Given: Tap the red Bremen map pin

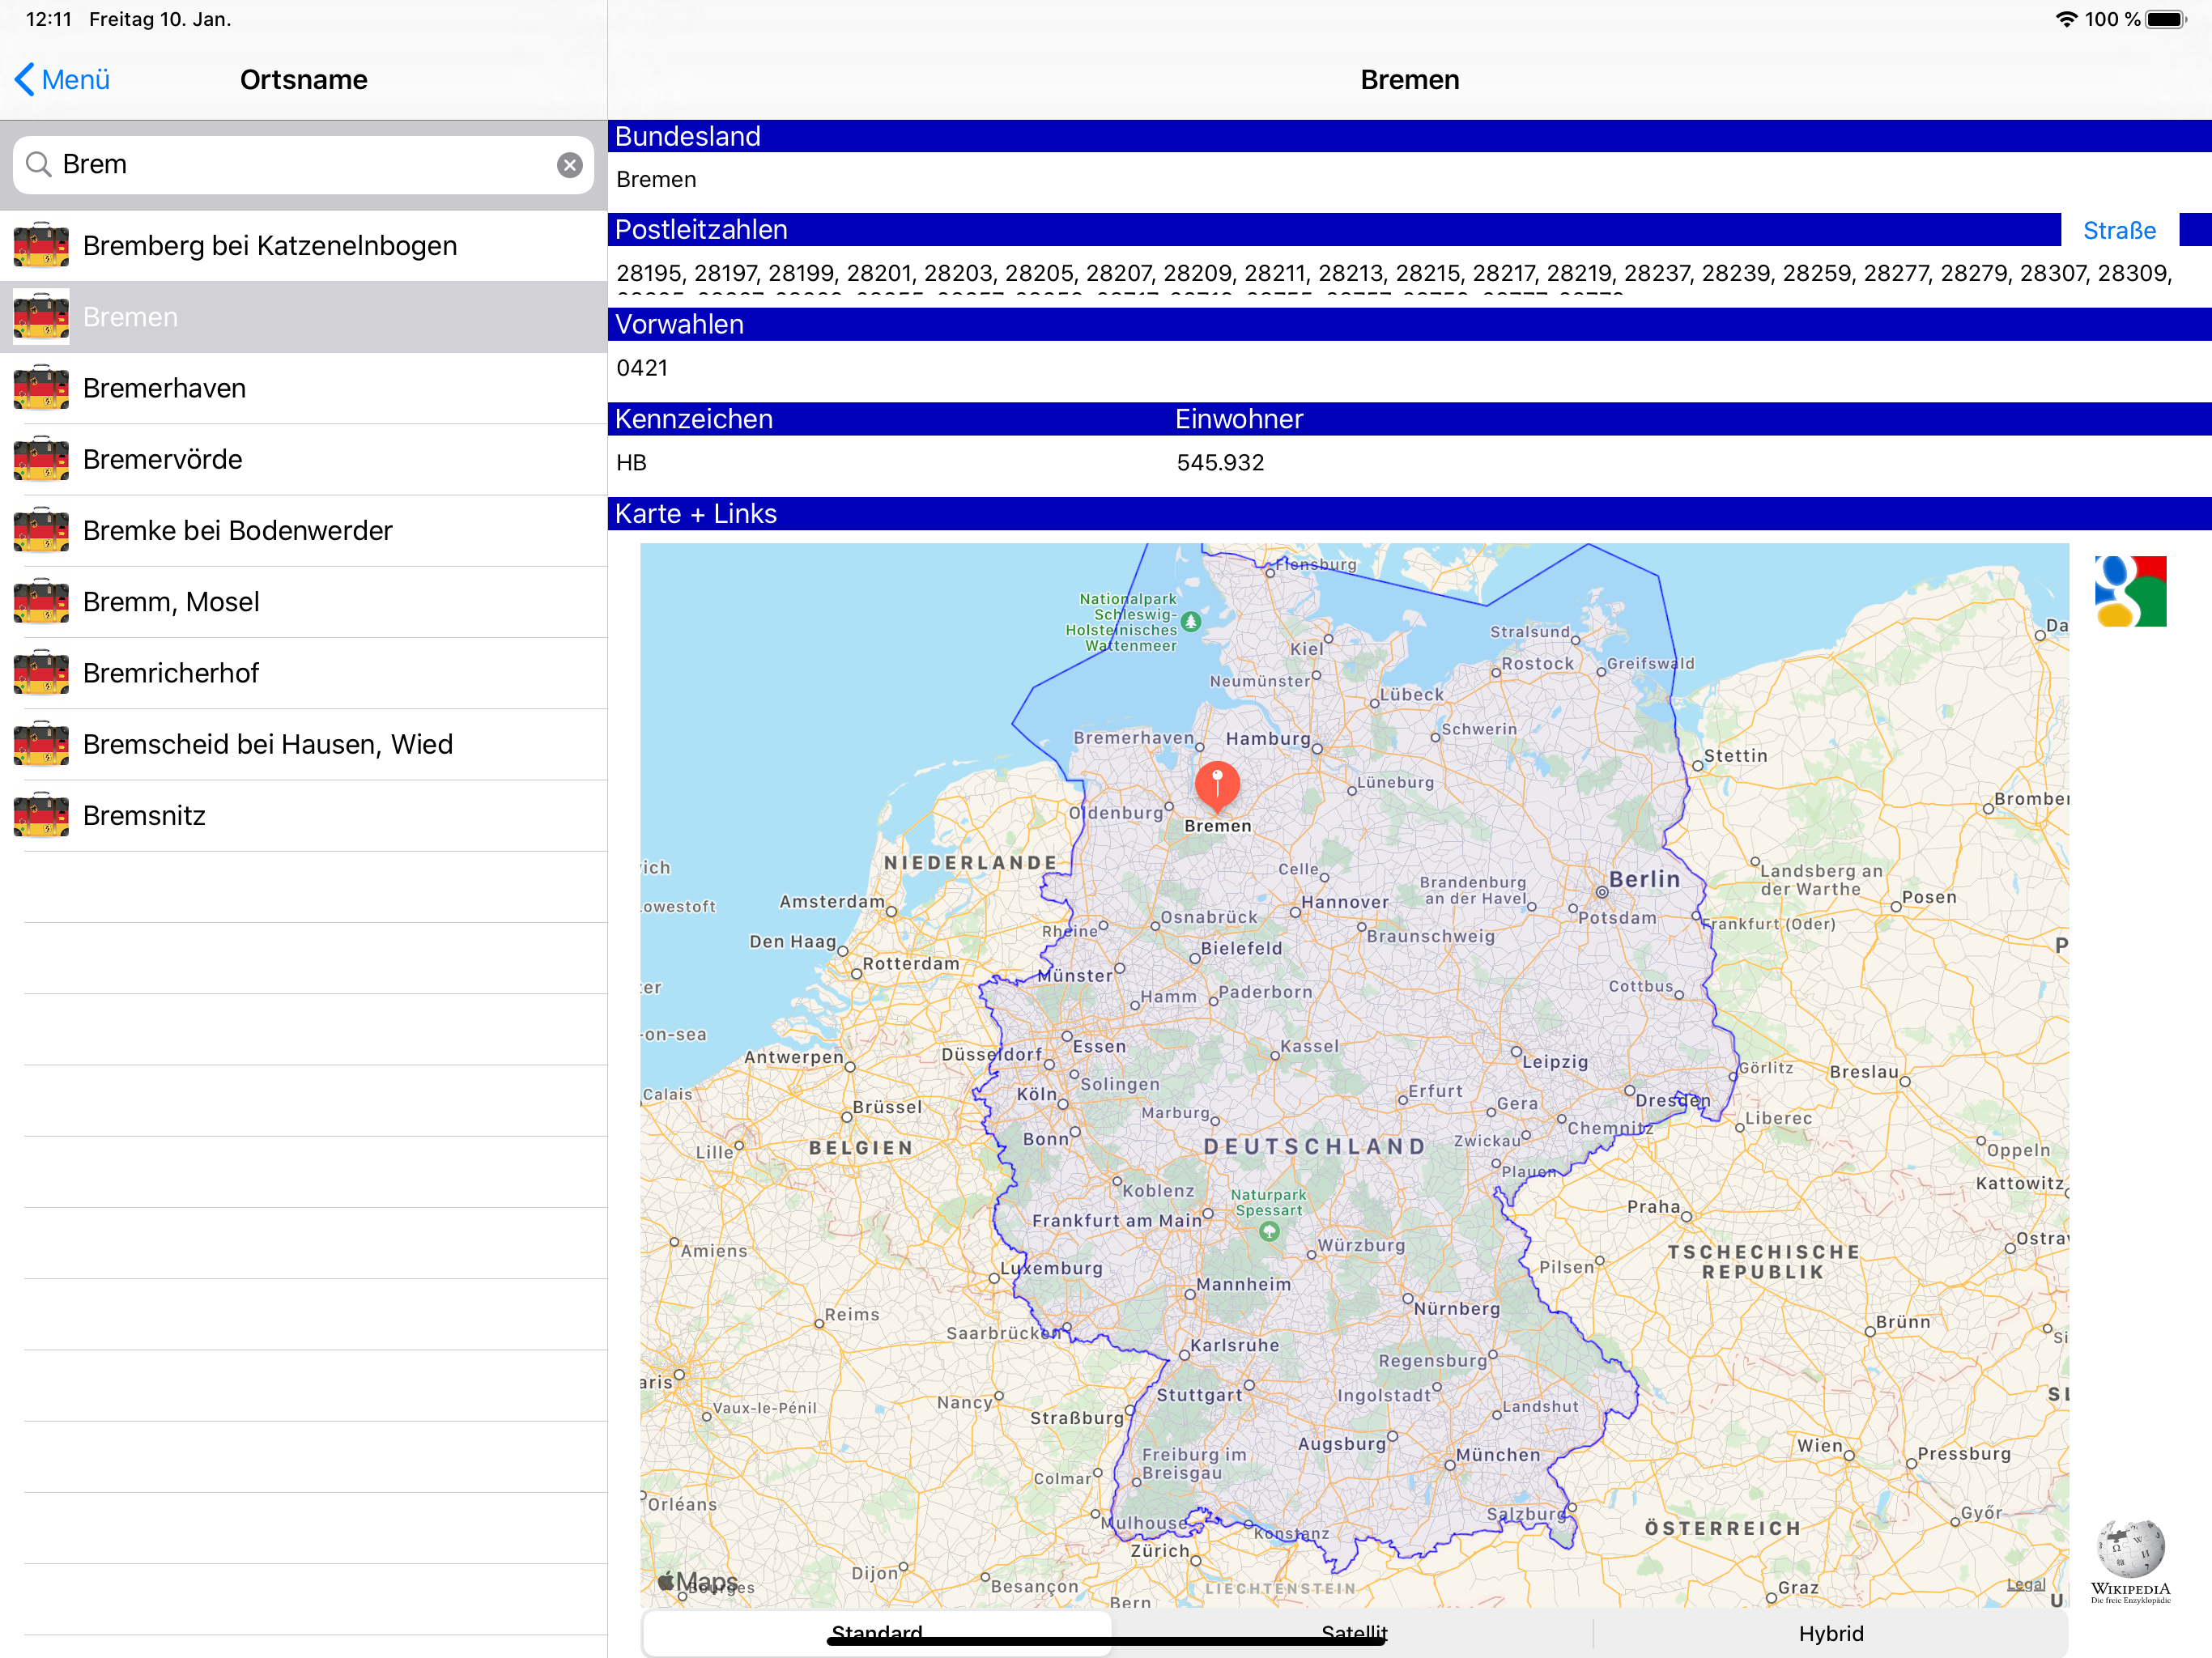Looking at the screenshot, I should point(1217,786).
